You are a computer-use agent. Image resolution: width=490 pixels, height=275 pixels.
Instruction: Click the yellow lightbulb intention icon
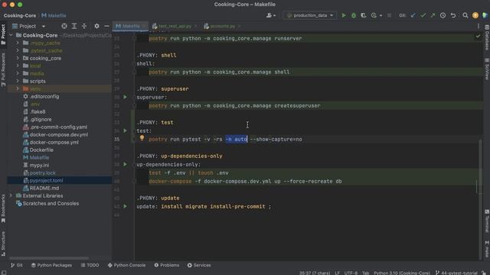pos(142,137)
